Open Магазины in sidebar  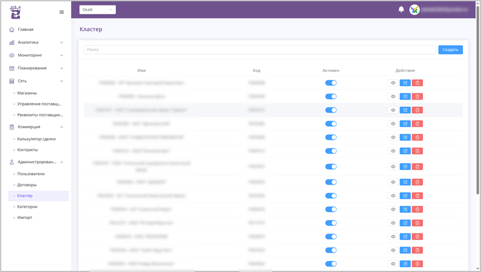tap(27, 93)
